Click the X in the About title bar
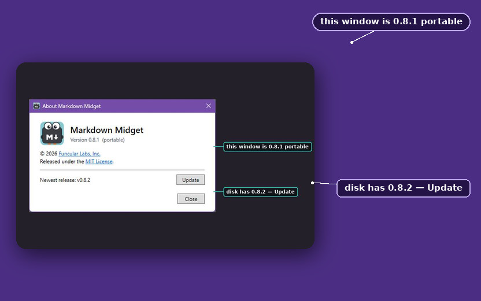This screenshot has width=481, height=301. 209,106
